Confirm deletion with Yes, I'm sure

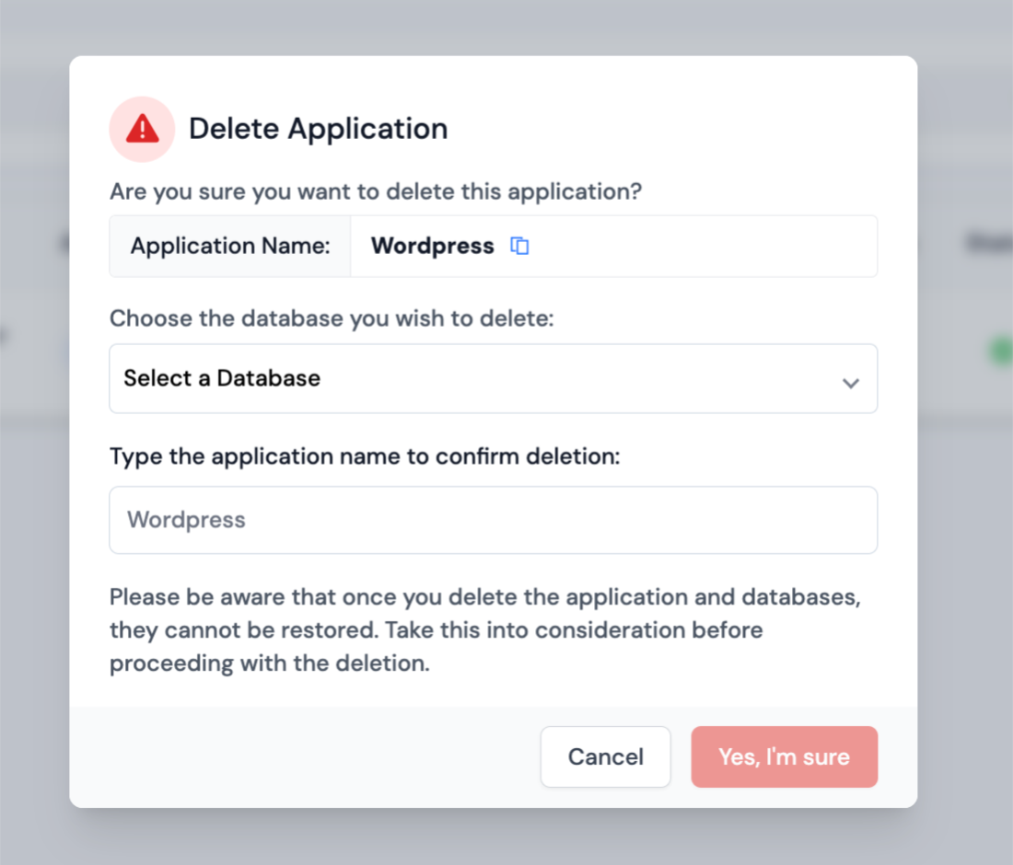(784, 756)
